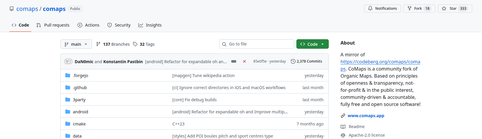Open commit hash 85e0f5e
This screenshot has height=139, width=482.
pyautogui.click(x=260, y=61)
